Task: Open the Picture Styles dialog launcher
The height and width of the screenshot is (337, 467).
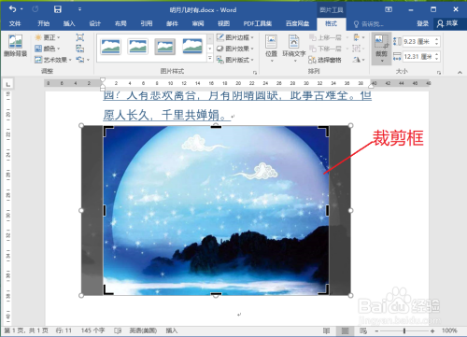Action: click(255, 72)
